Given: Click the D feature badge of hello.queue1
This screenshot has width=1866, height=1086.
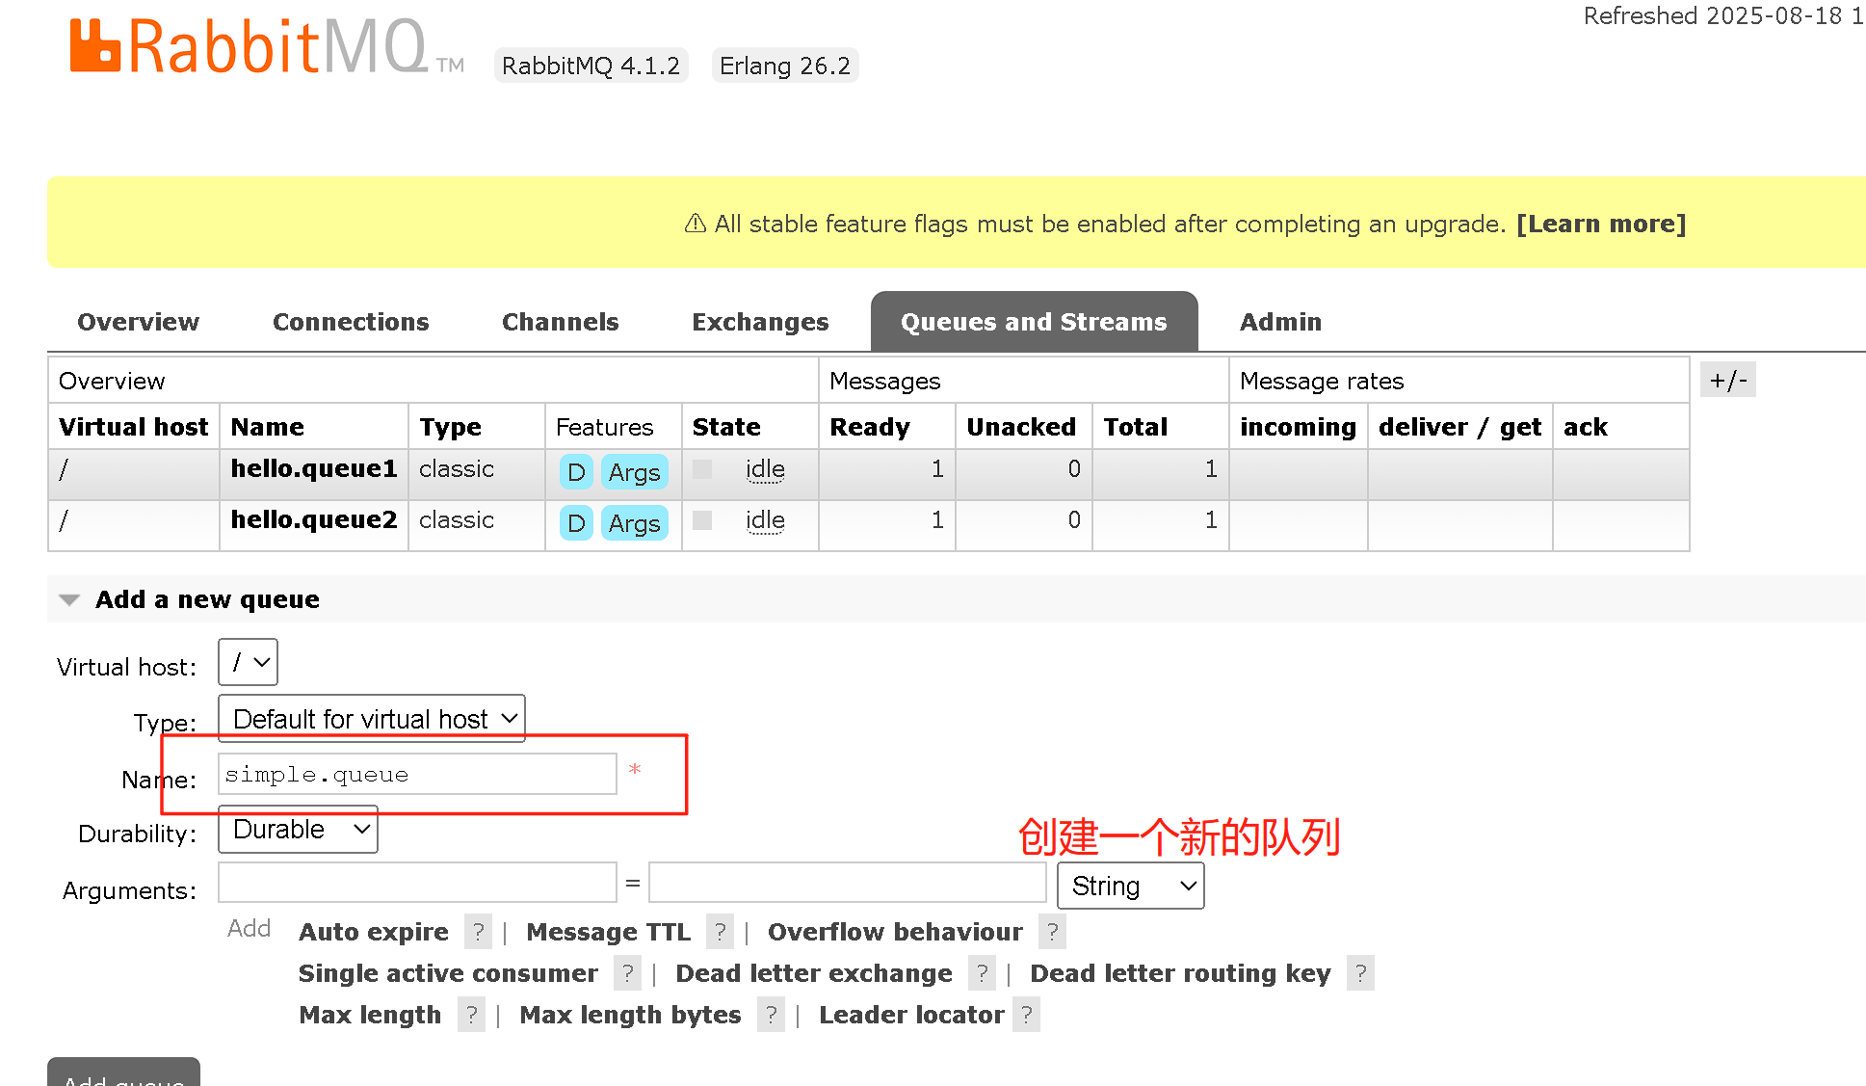Looking at the screenshot, I should pos(576,472).
